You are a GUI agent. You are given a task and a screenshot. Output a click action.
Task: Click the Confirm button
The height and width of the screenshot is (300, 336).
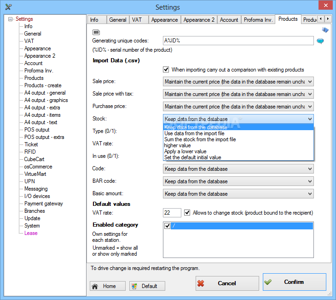pos(295,282)
